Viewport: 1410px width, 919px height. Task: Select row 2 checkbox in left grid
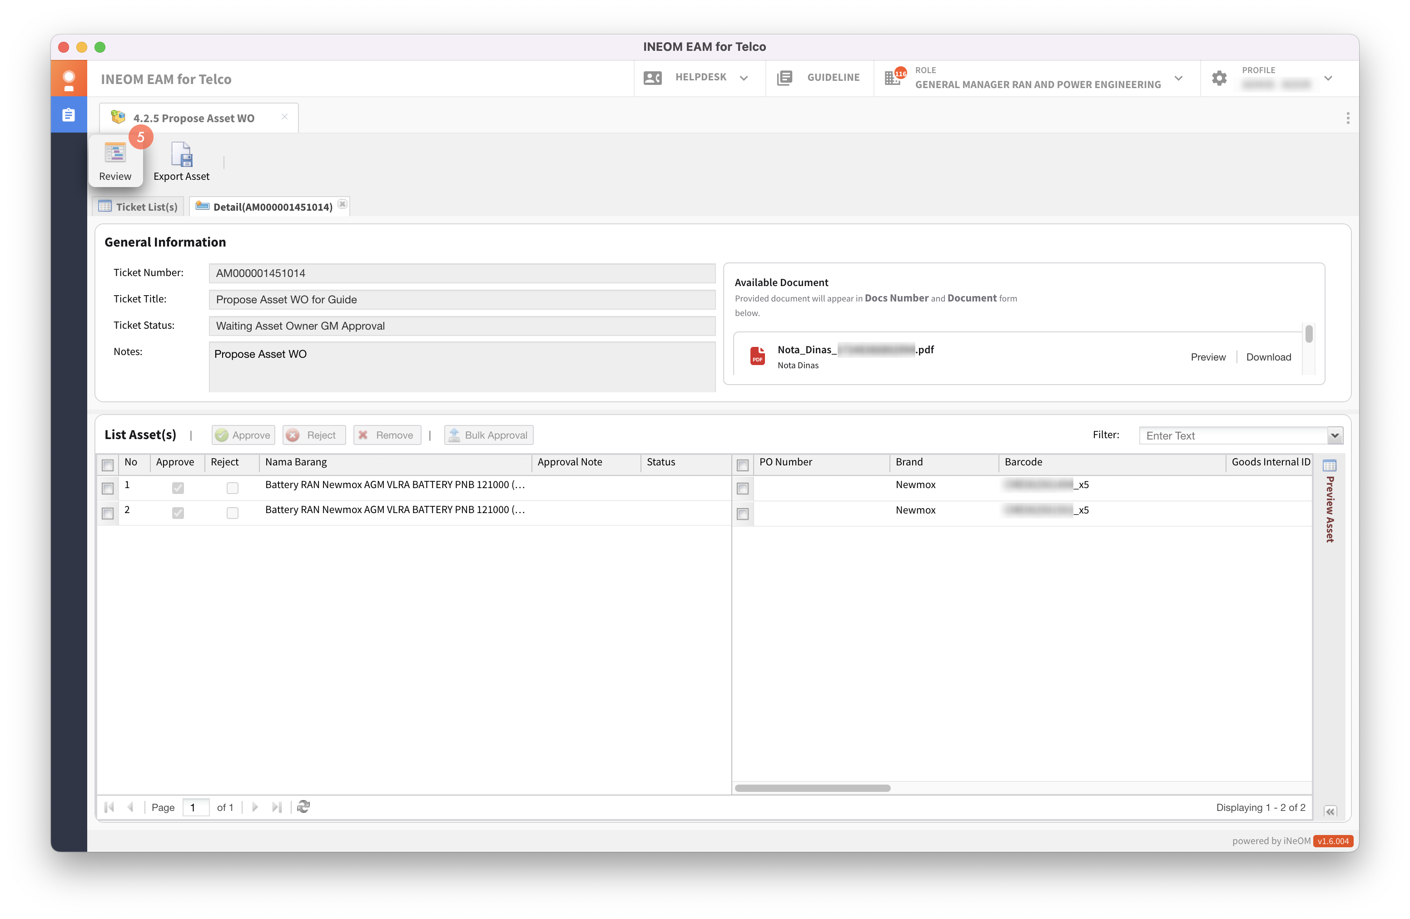tap(107, 514)
